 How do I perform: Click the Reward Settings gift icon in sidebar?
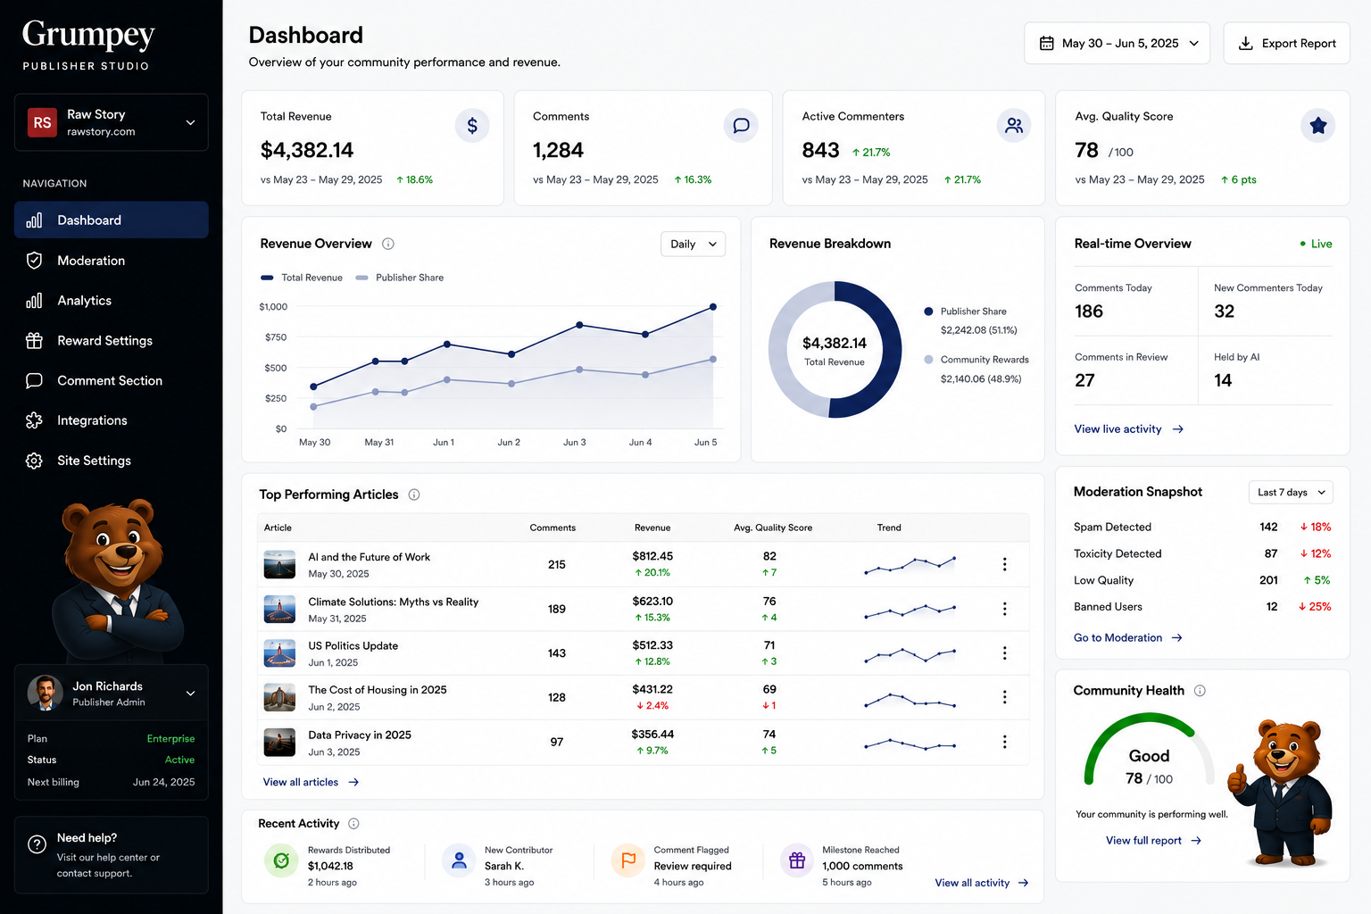(34, 340)
